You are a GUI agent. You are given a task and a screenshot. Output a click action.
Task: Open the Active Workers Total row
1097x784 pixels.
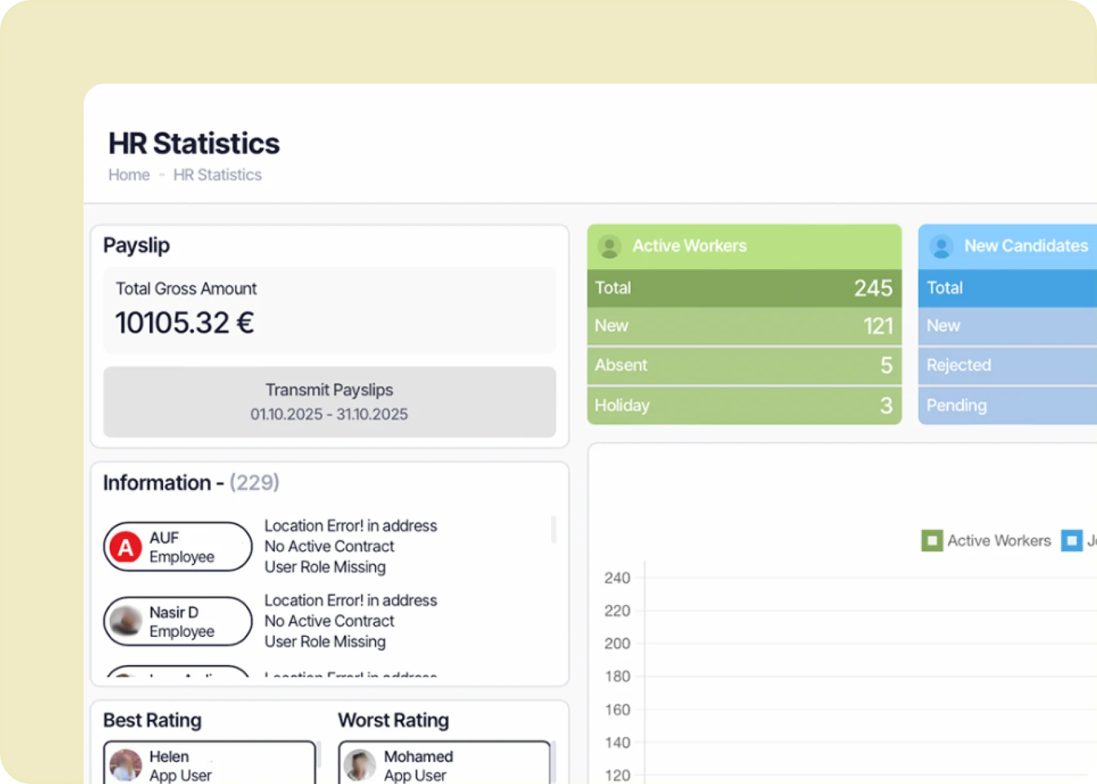tap(744, 288)
